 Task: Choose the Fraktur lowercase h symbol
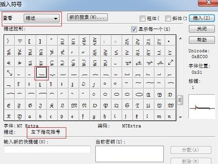tap(106, 115)
